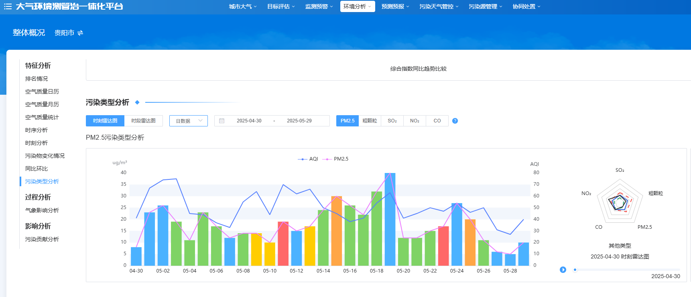This screenshot has width=691, height=297.
Task: Click the 特征分析 section heading
Action: (38, 65)
